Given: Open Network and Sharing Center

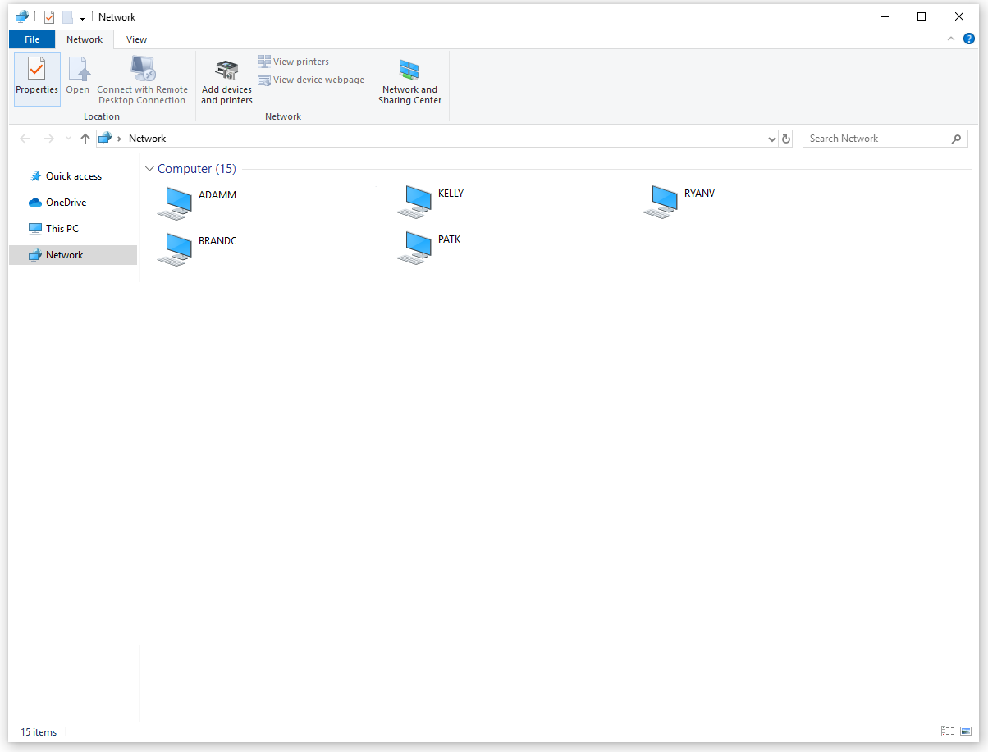Looking at the screenshot, I should pyautogui.click(x=410, y=80).
